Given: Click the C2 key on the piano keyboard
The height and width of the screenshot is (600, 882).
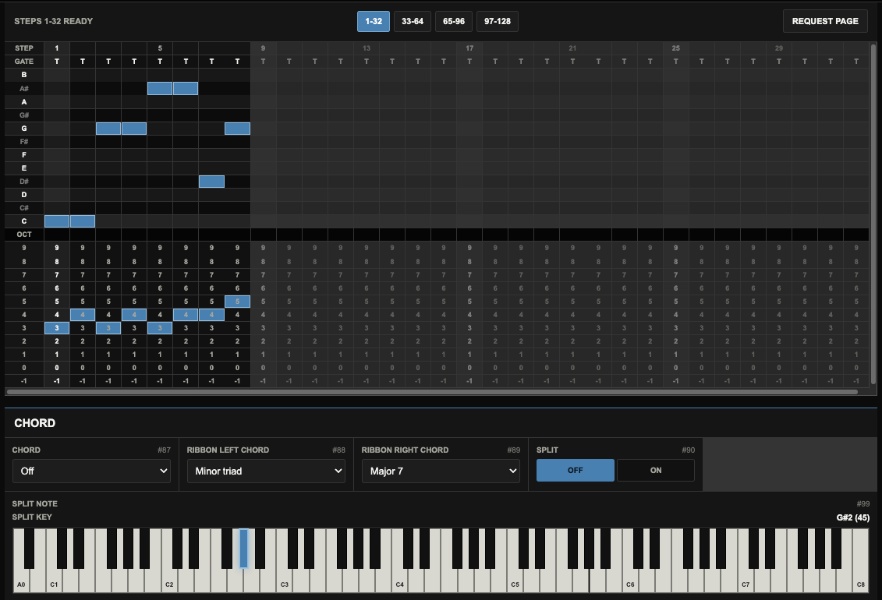Looking at the screenshot, I should pyautogui.click(x=169, y=581).
